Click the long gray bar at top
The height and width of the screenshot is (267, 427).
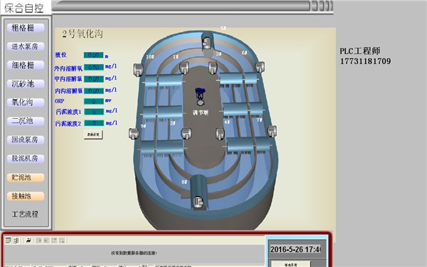coord(181,6)
